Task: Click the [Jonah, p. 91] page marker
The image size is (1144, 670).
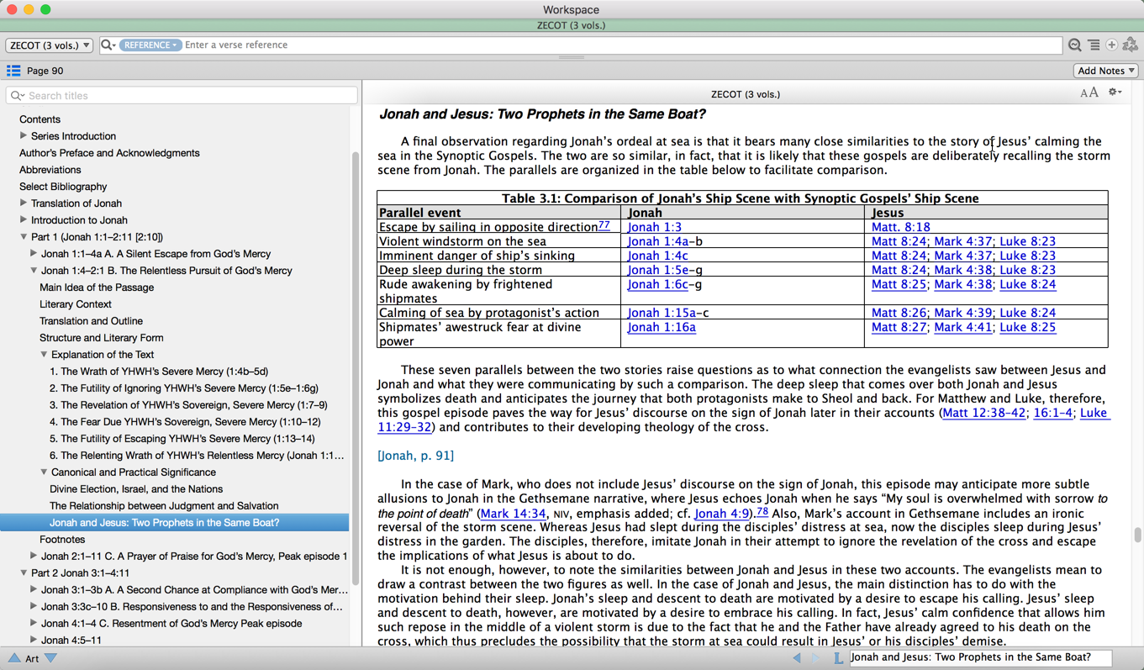Action: coord(415,456)
